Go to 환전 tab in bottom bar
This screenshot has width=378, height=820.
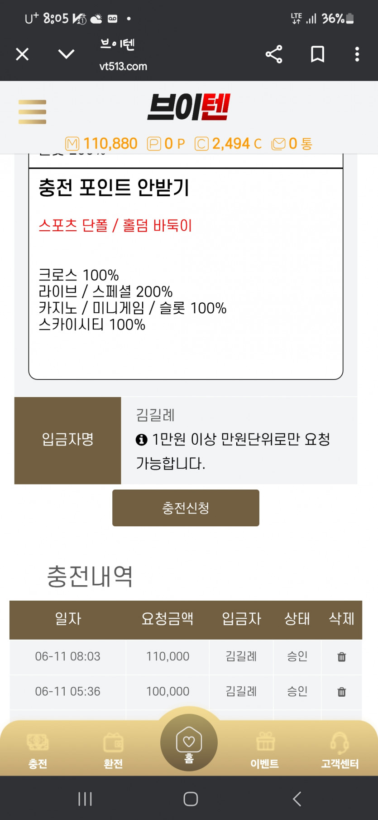[x=113, y=751]
